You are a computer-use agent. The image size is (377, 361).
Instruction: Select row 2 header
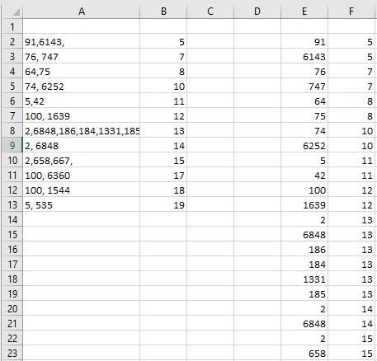(12, 42)
